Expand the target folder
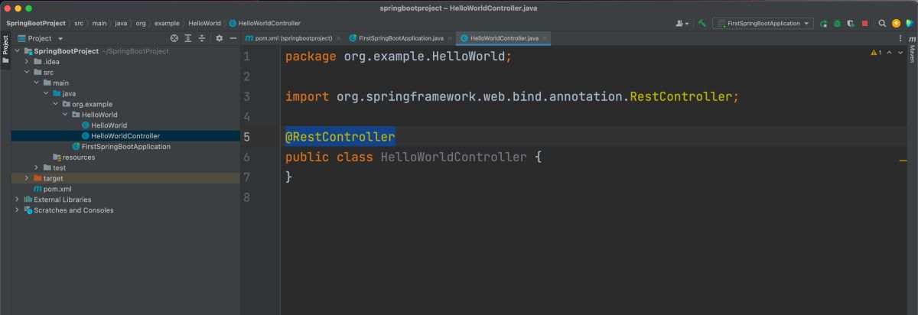The width and height of the screenshot is (918, 315). click(27, 178)
